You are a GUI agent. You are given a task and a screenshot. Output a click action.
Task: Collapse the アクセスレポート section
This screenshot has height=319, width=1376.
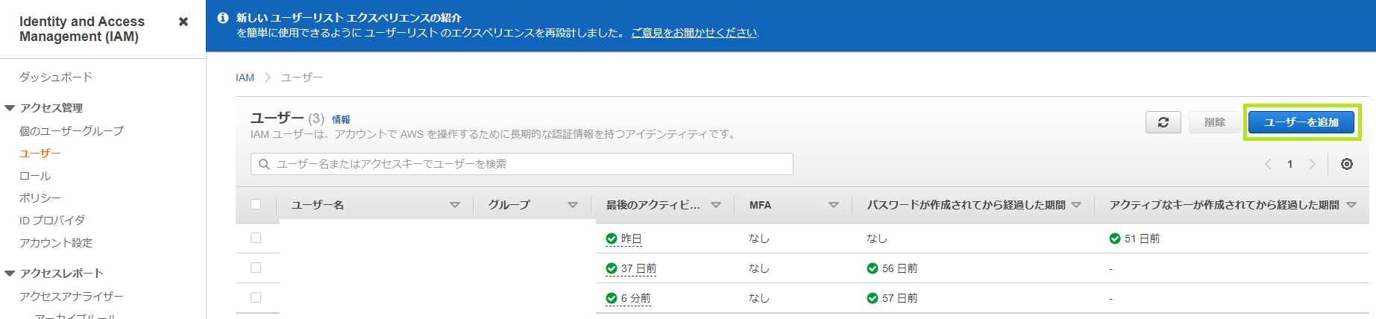(10, 274)
